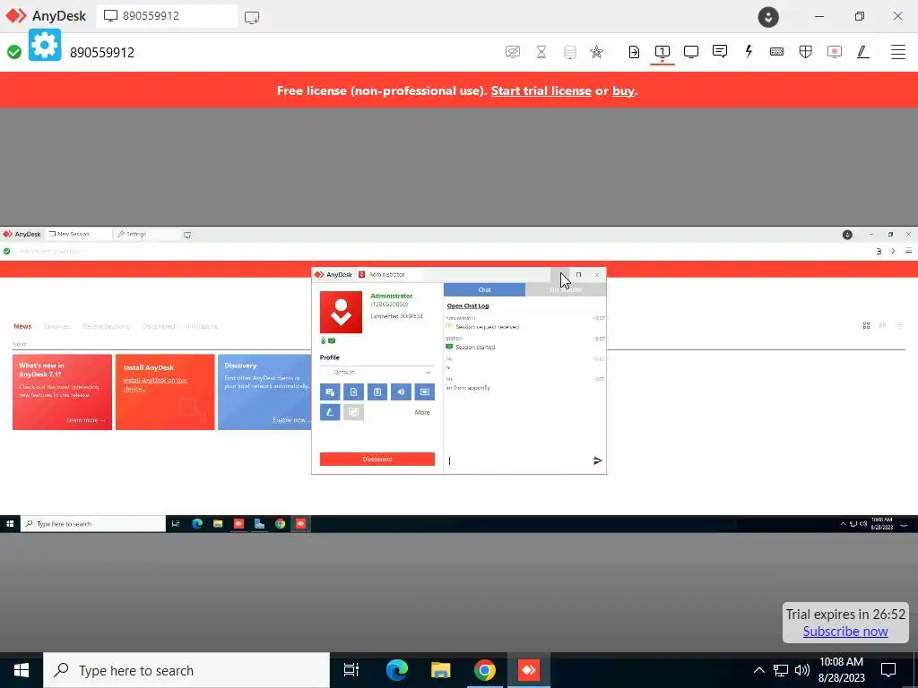Viewport: 918px width, 688px height.
Task: Toggle whiteboard drawing permission button
Action: 330,412
